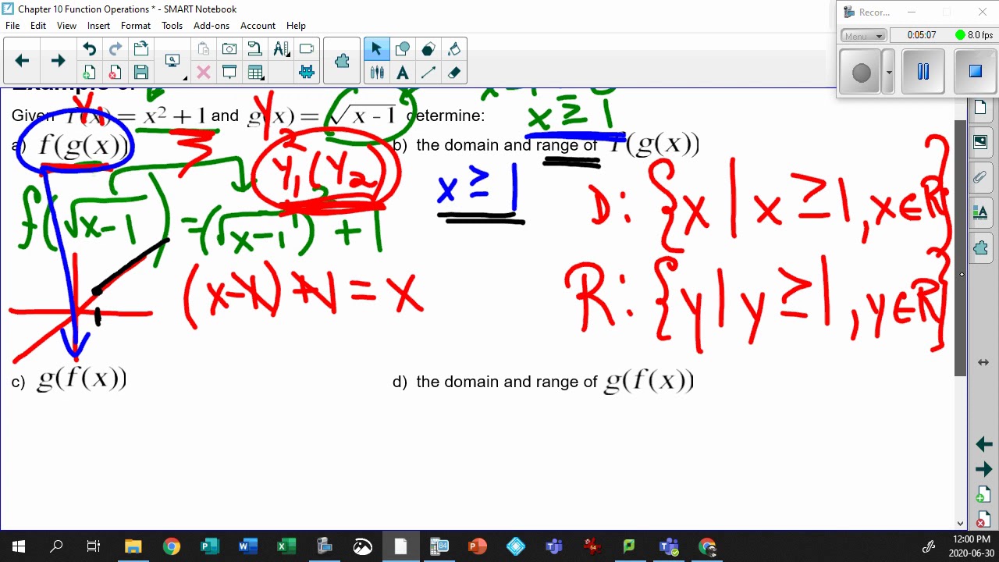Viewport: 999px width, 562px height.
Task: Select the Pens tool
Action: point(376,73)
